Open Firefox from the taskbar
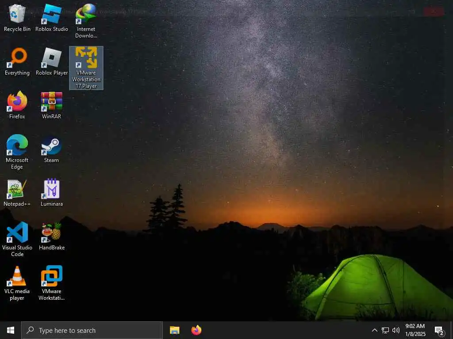The image size is (453, 339). click(196, 330)
